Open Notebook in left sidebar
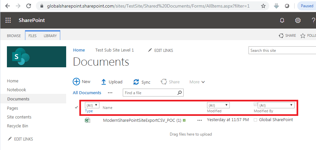Image resolution: width=316 pixels, height=150 pixels. point(16,90)
